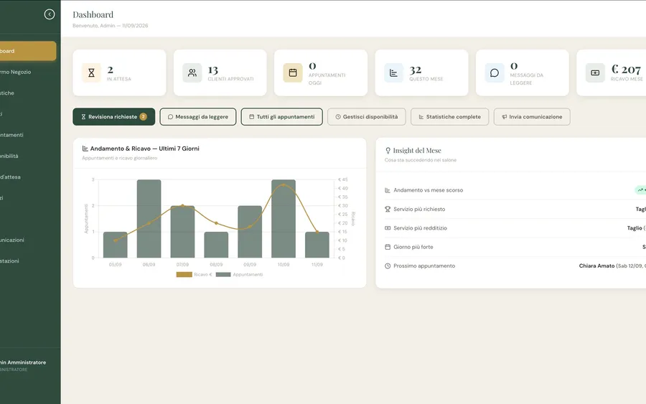Screen dimensions: 646x404
Task: Open the statistics sidebar item
Action: point(28,93)
